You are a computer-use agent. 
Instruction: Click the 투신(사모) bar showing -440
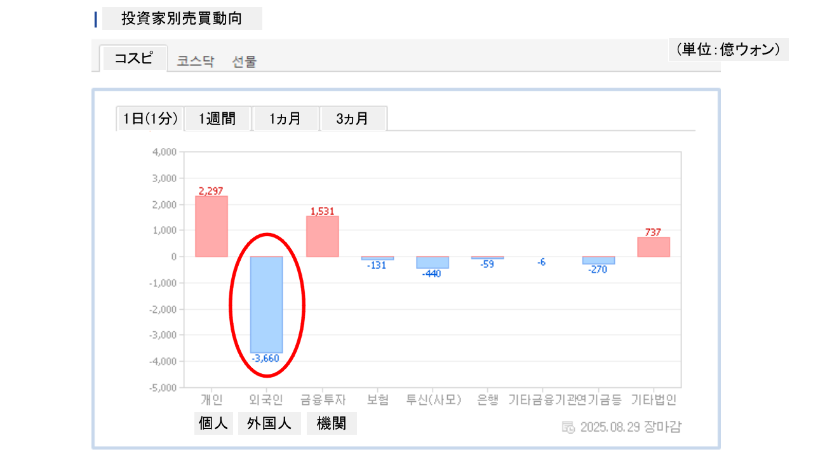433,263
